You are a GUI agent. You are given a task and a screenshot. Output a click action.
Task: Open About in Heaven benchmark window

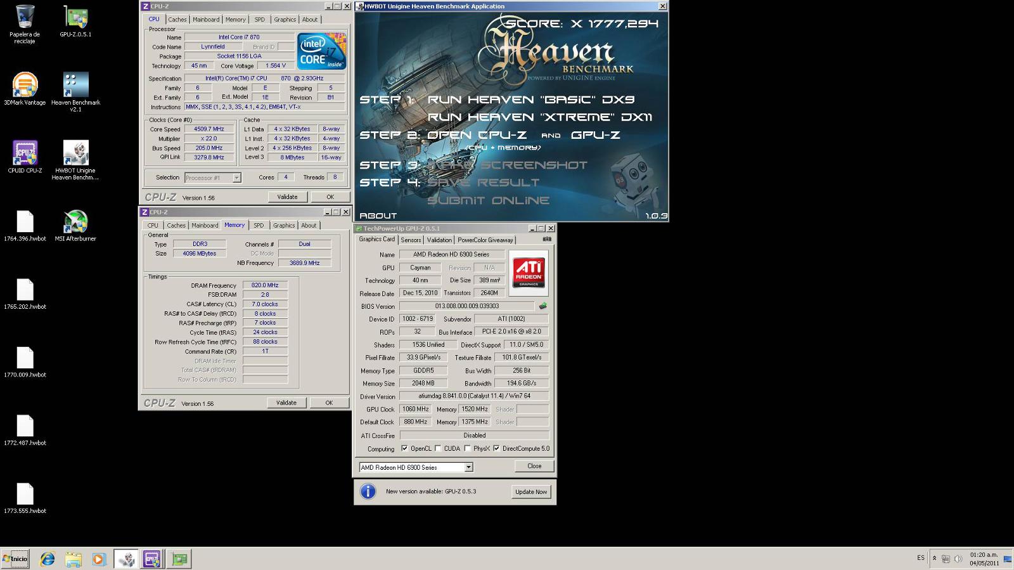tap(378, 216)
